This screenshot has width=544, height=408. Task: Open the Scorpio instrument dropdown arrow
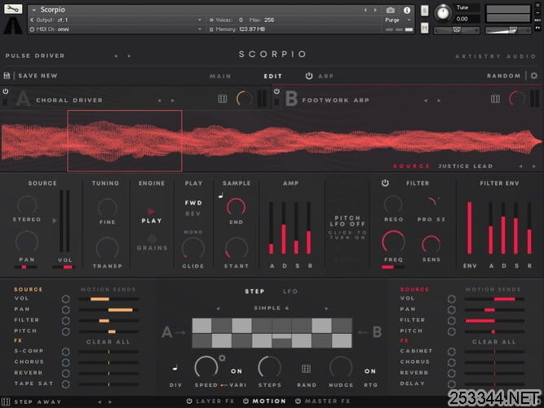coord(34,10)
